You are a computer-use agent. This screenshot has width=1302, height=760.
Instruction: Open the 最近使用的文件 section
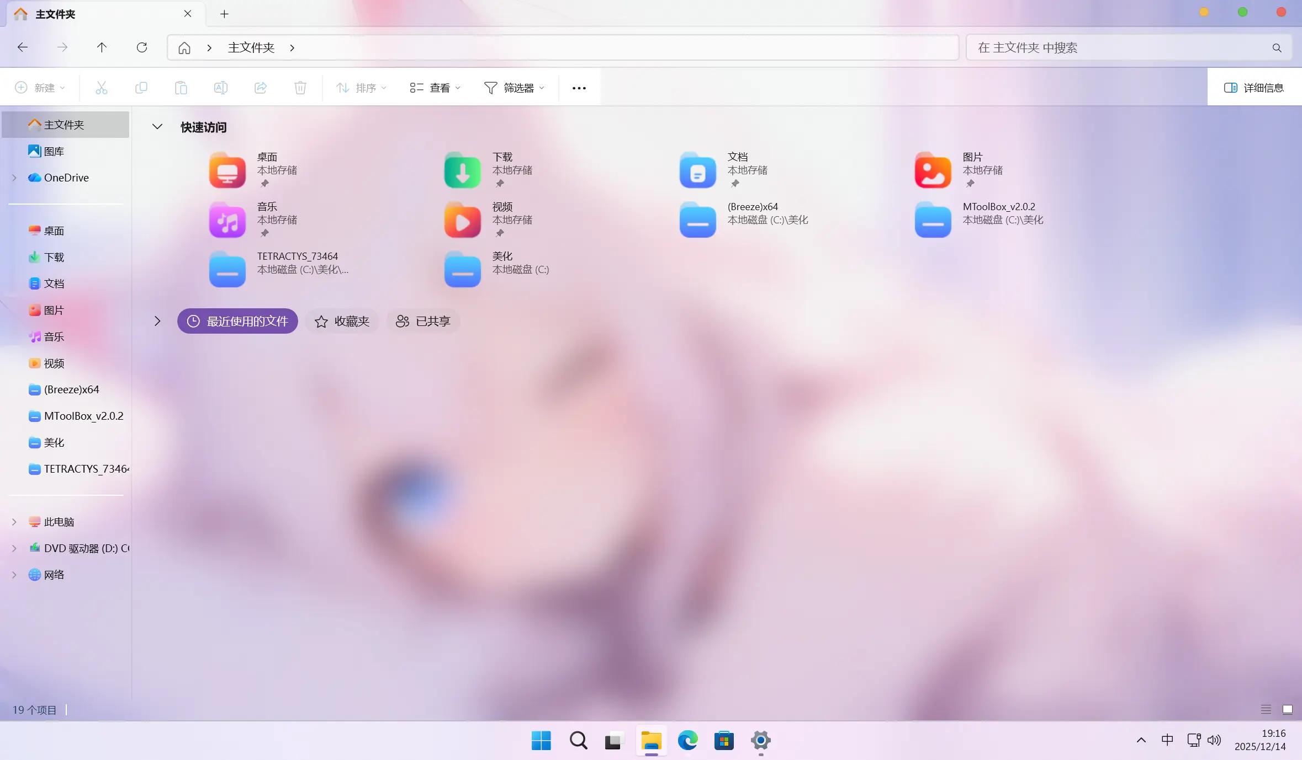[237, 321]
